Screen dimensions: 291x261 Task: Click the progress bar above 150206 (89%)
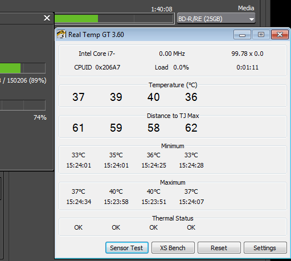coord(23,68)
